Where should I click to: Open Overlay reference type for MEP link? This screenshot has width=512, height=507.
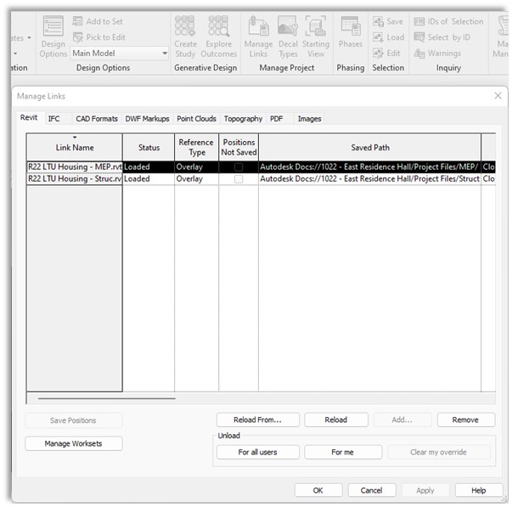pos(197,167)
